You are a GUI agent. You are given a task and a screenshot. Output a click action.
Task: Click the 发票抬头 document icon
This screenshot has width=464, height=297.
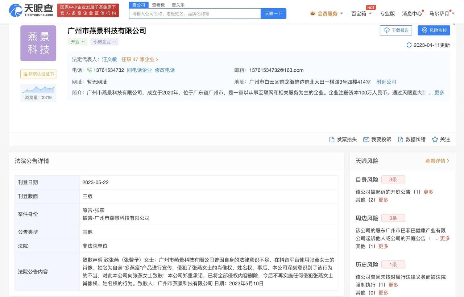[x=332, y=139]
